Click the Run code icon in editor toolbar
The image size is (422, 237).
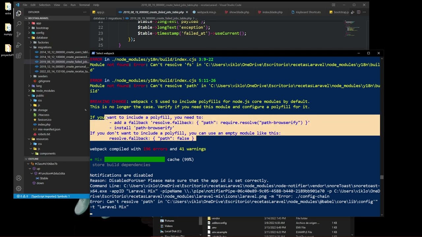pyautogui.click(x=352, y=12)
